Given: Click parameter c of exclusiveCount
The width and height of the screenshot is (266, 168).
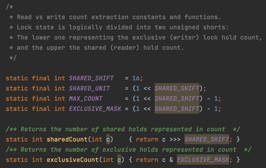Looking at the screenshot, I should point(119,160).
